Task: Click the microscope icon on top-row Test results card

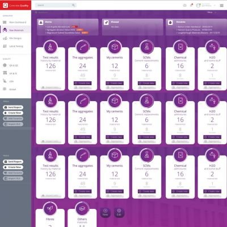Action: pos(51,47)
